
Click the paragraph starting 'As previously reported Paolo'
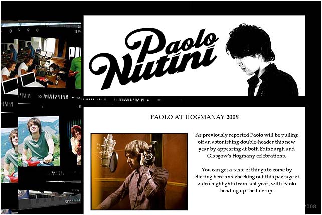[x=246, y=145]
